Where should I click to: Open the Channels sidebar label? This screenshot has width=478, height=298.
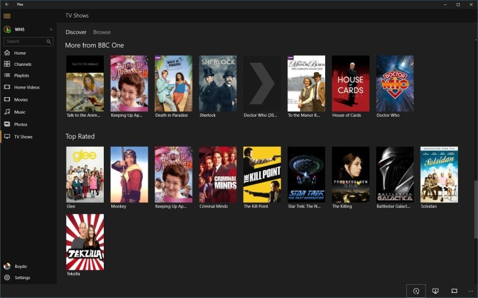tap(23, 64)
